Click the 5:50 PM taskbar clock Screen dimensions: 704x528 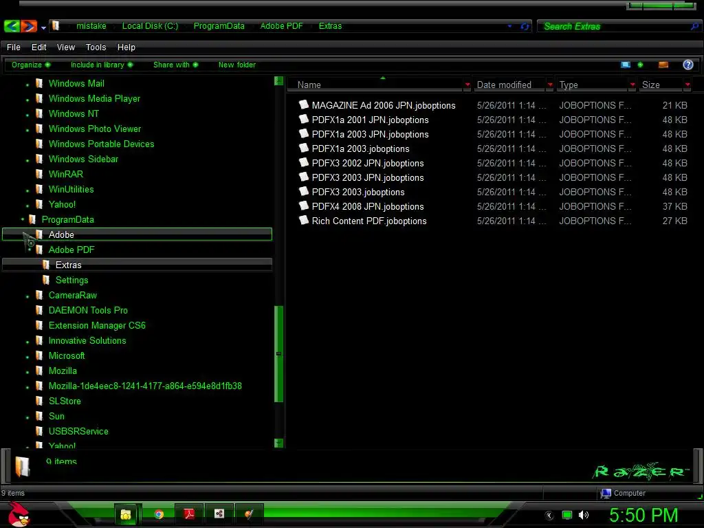643,515
